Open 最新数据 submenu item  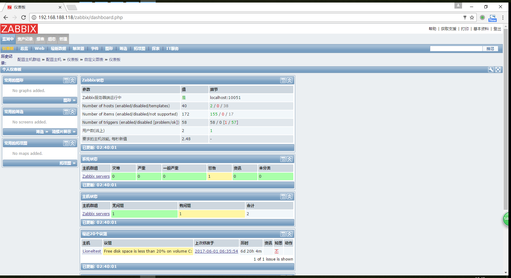tap(58, 49)
